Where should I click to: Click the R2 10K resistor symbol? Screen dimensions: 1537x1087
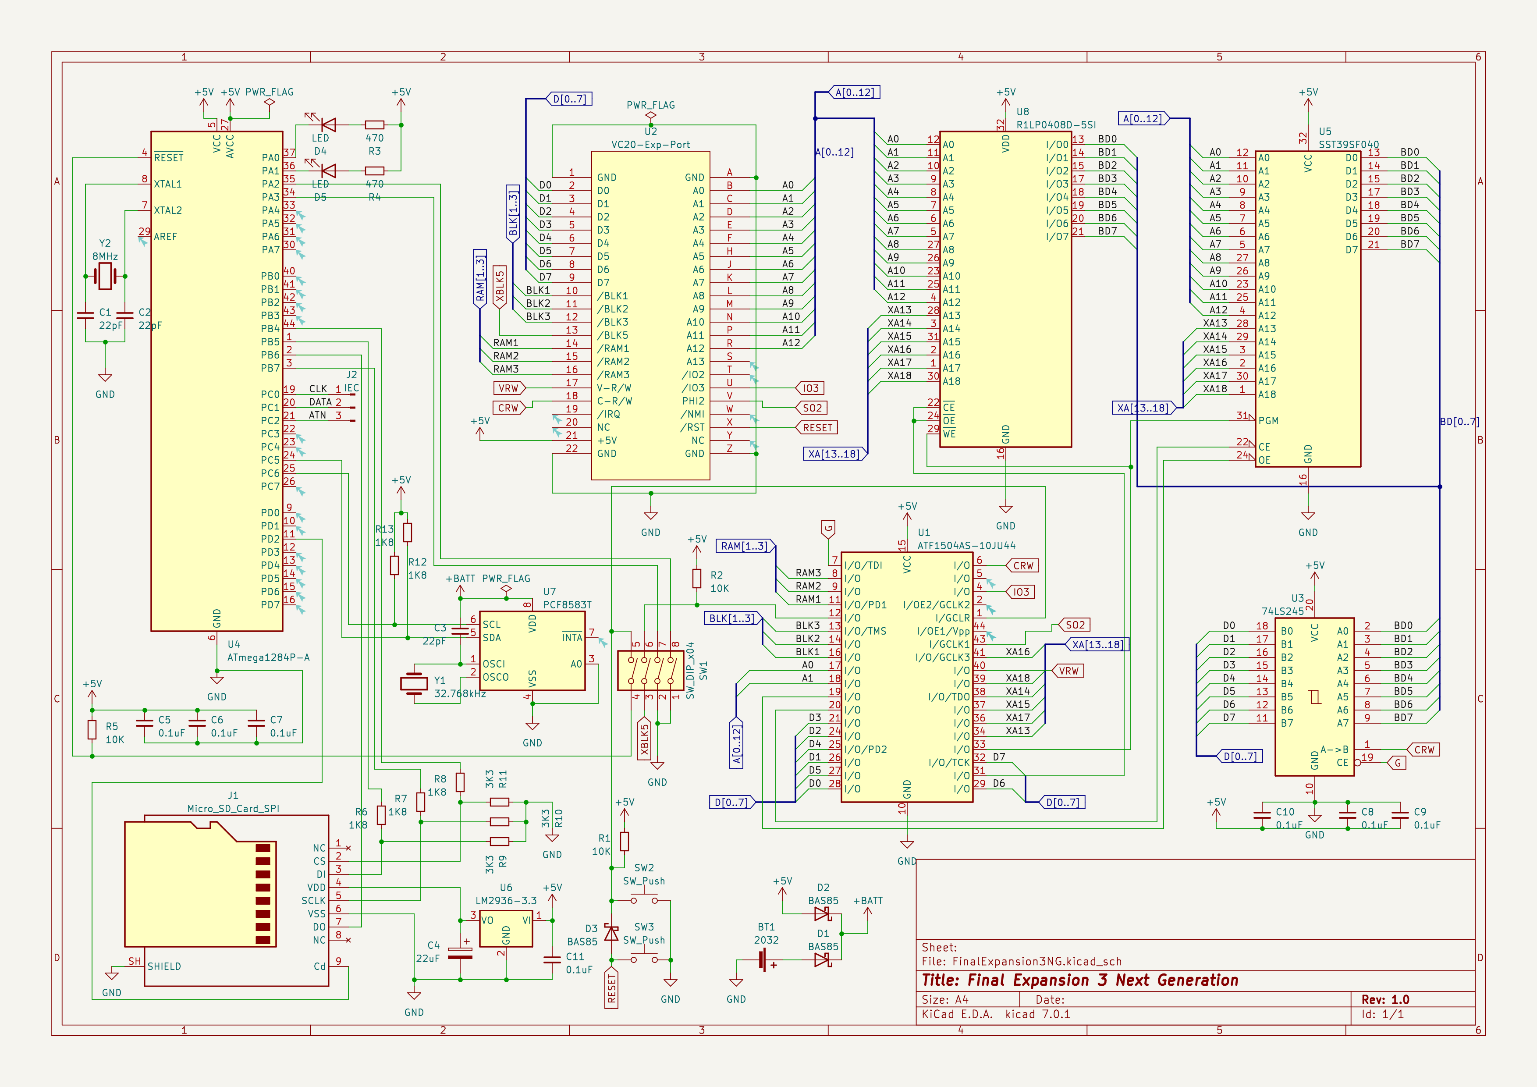pos(697,578)
